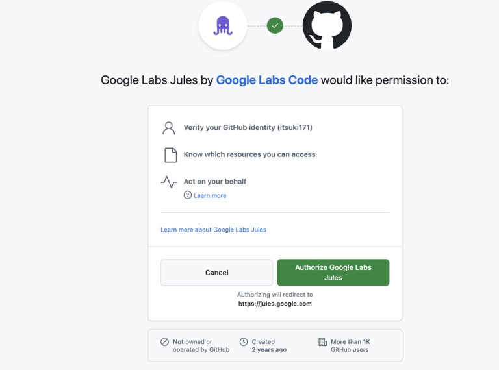The height and width of the screenshot is (370, 499).
Task: Open Learn more under Act on your behalf
Action: [x=210, y=195]
